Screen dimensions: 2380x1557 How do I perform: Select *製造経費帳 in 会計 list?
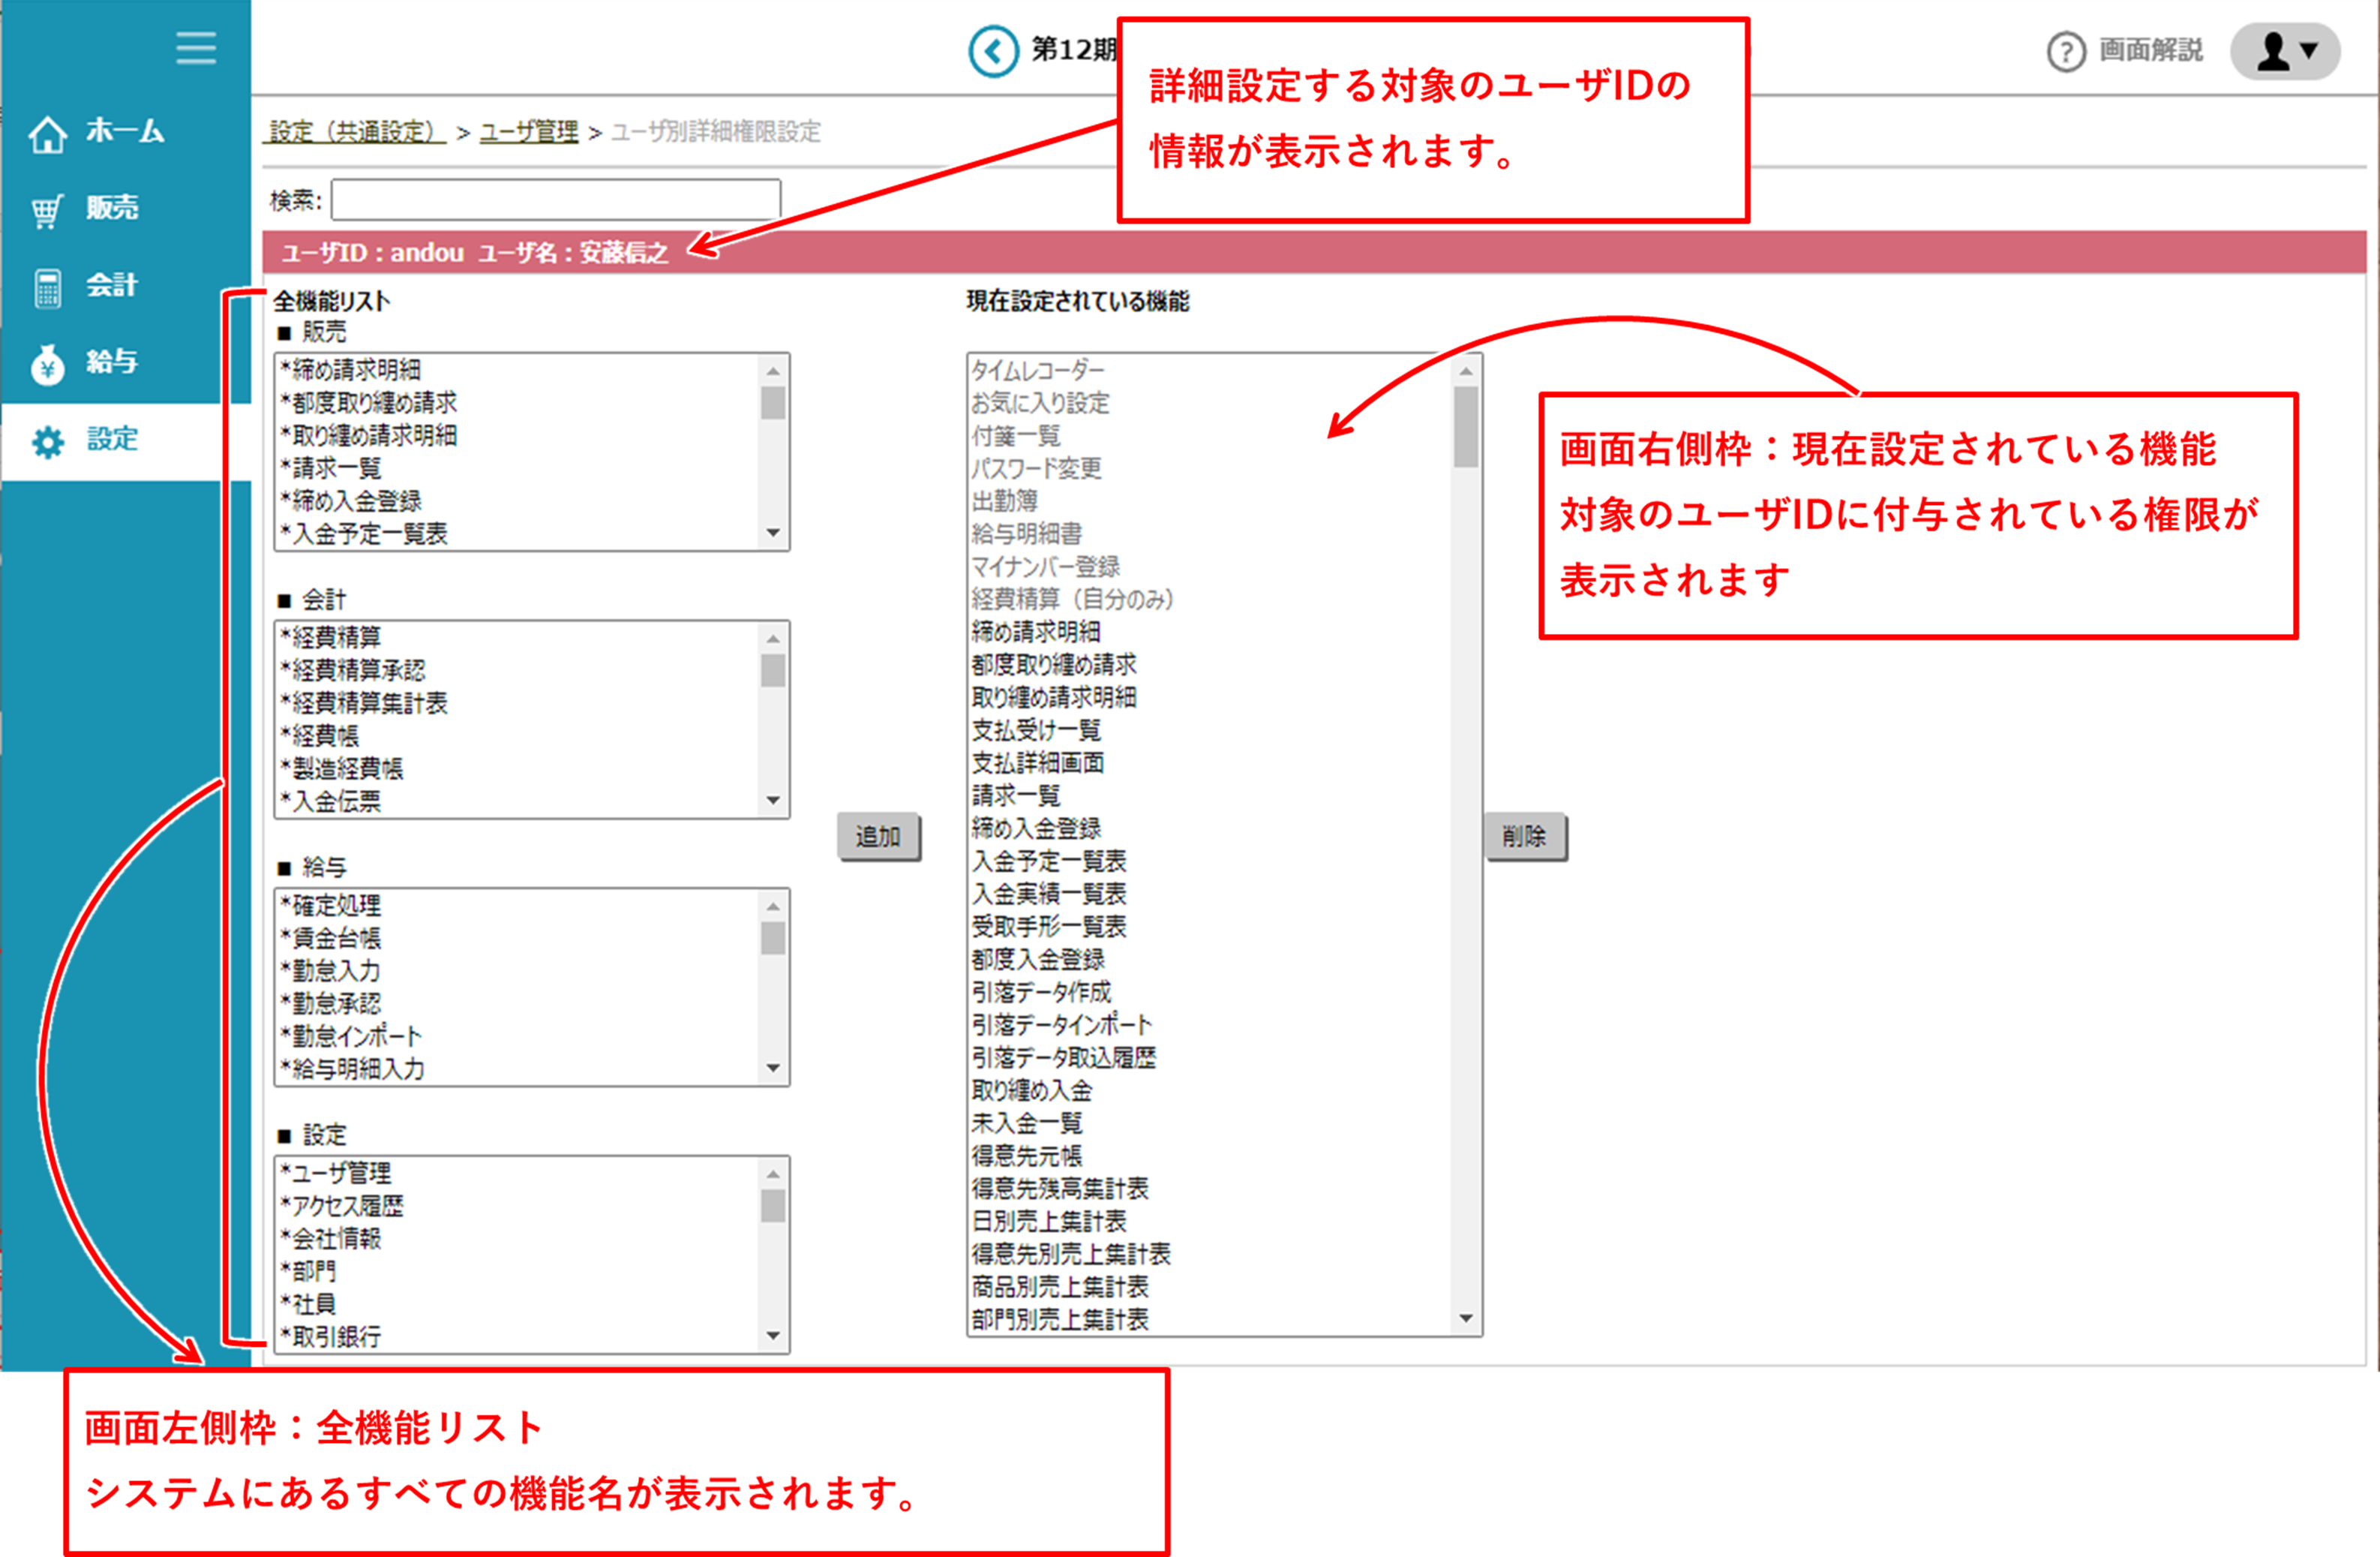[517, 768]
